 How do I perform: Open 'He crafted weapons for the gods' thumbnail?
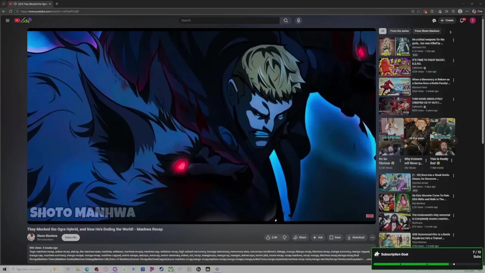[394, 46]
